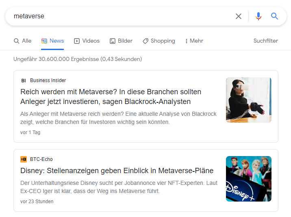Switch to the Bilder tab
Screen dimensions: 291x217
121,41
